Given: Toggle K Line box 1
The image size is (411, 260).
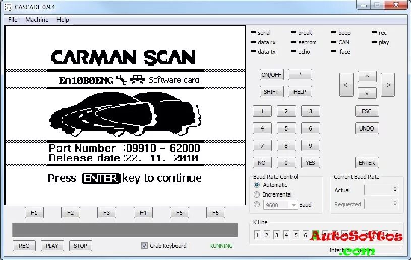Looking at the screenshot, I should pyautogui.click(x=257, y=235).
